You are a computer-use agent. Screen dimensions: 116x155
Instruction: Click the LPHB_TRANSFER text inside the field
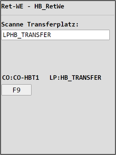[x=27, y=35]
